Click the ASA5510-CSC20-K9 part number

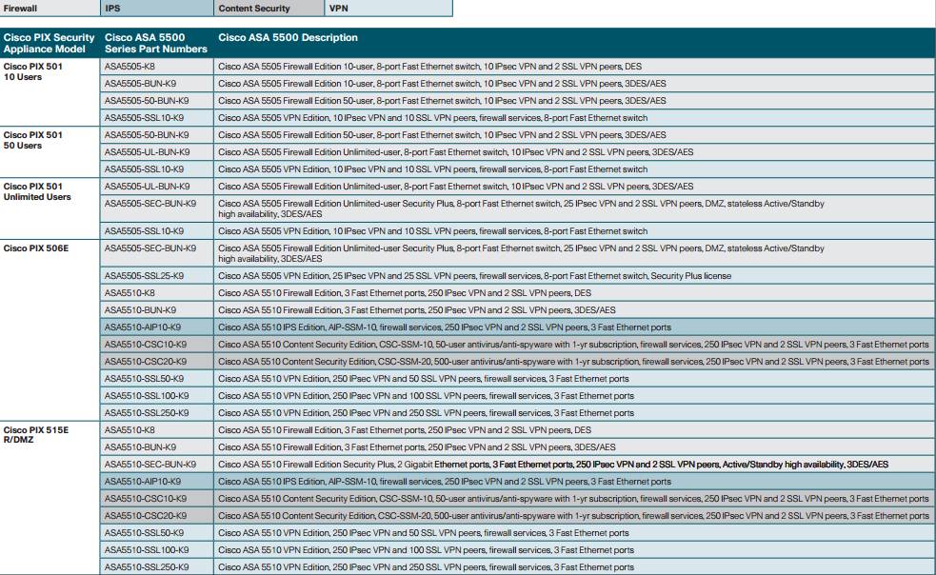coord(147,362)
